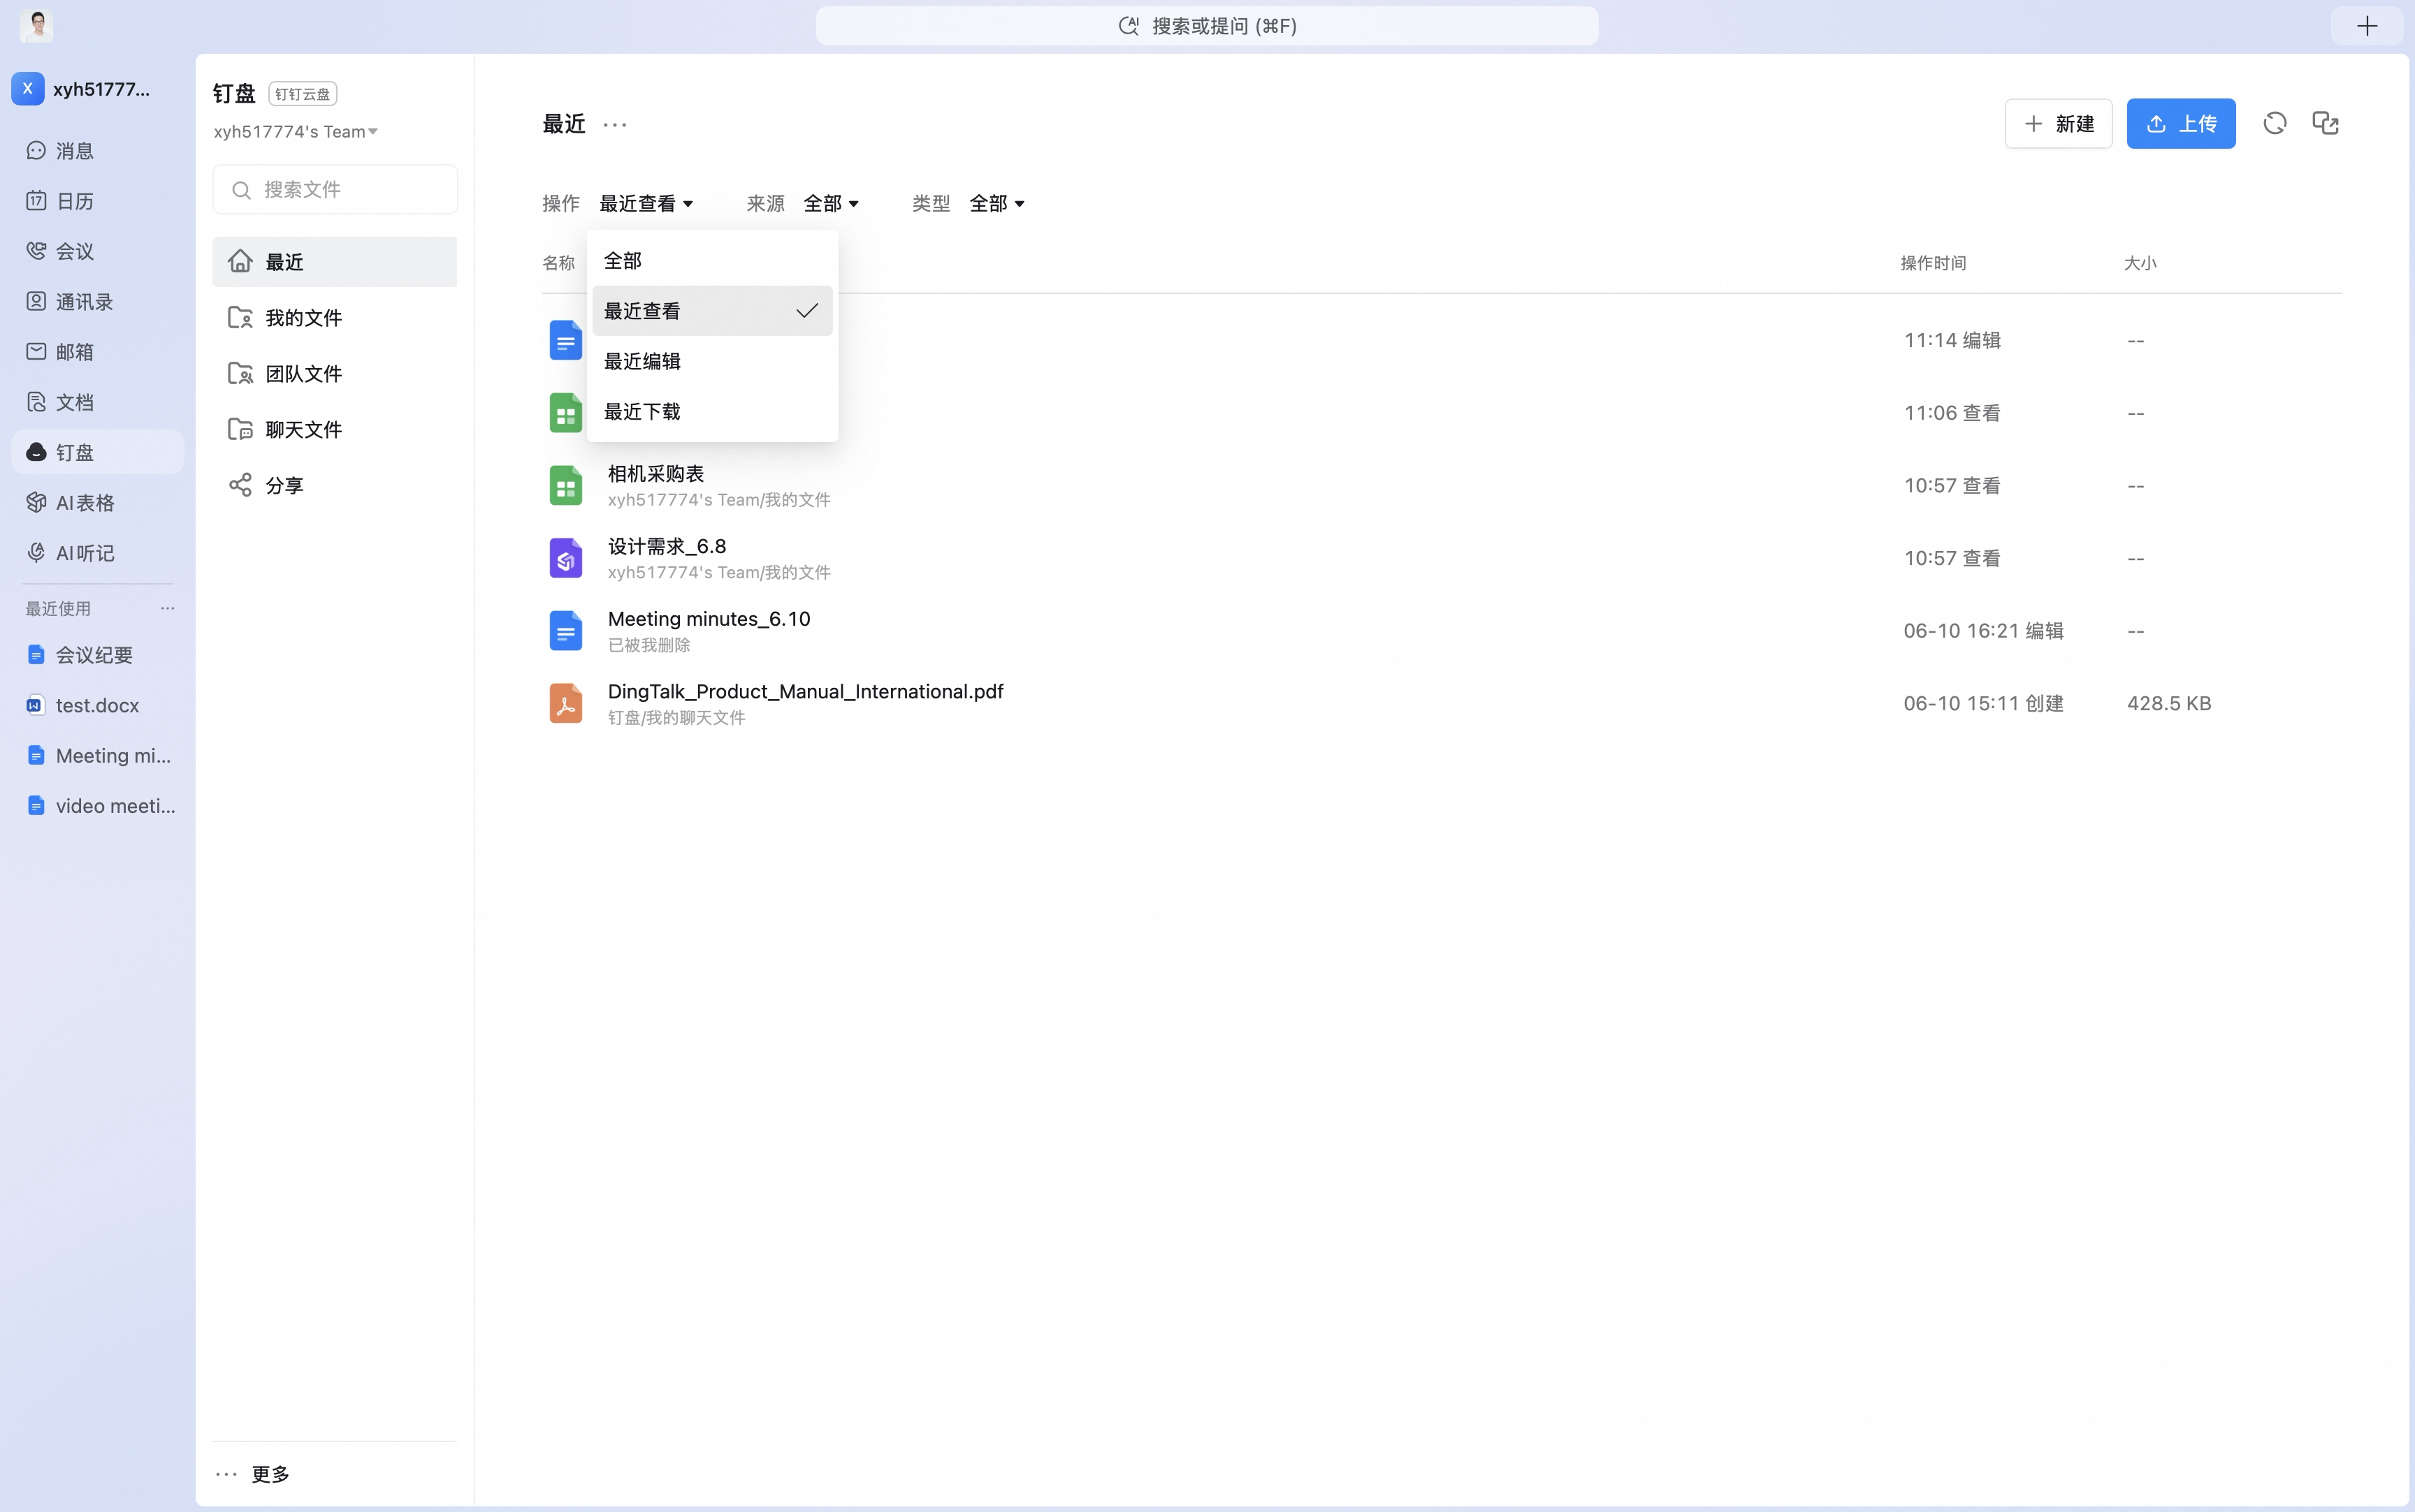This screenshot has height=1512, width=2415.
Task: Select 最近查看 checked option
Action: [x=712, y=311]
